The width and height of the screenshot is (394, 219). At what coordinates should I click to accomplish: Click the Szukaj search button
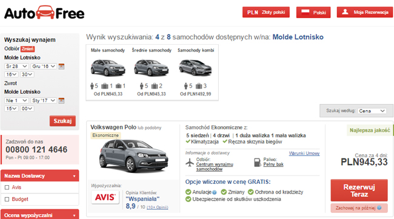(x=62, y=121)
